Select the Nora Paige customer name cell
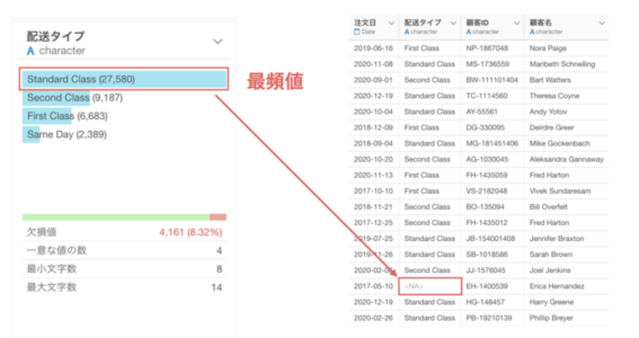Screen dimensions: 639x338 (x=548, y=49)
